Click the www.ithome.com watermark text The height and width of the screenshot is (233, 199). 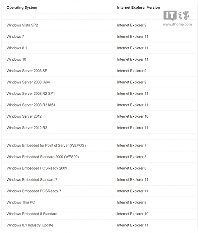tap(177, 24)
